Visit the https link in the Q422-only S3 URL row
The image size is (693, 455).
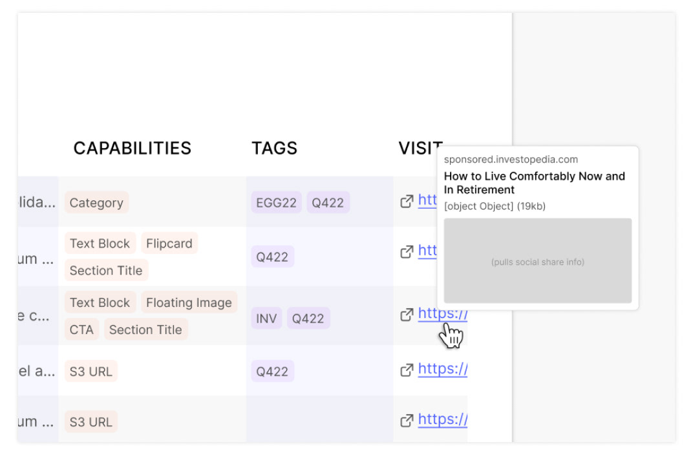442,369
